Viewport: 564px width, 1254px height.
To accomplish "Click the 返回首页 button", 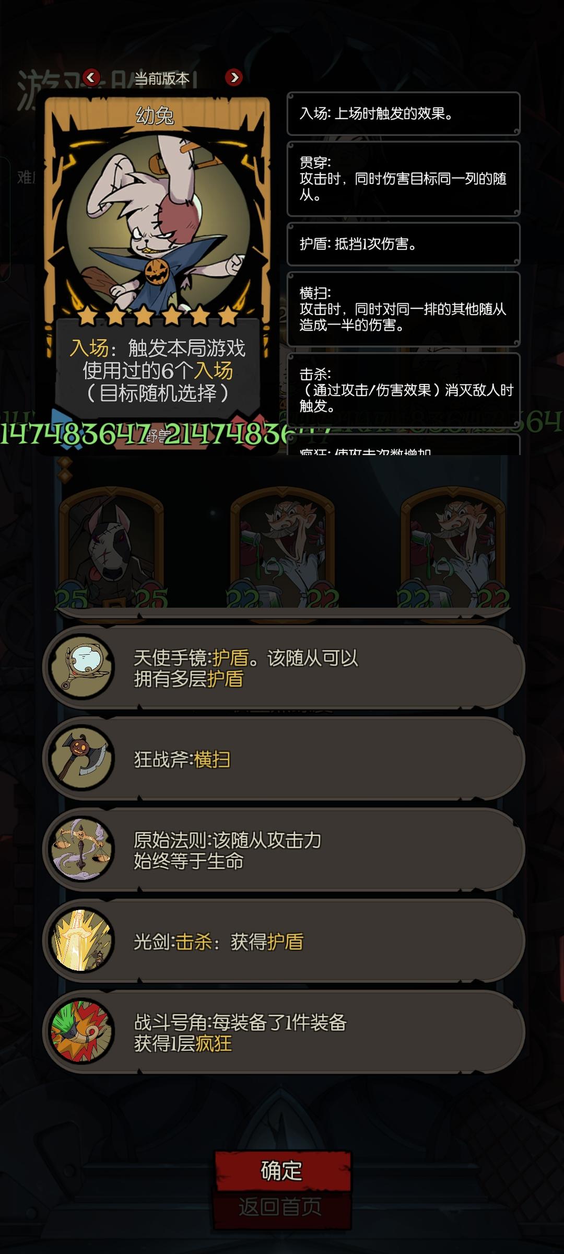I will [280, 1207].
